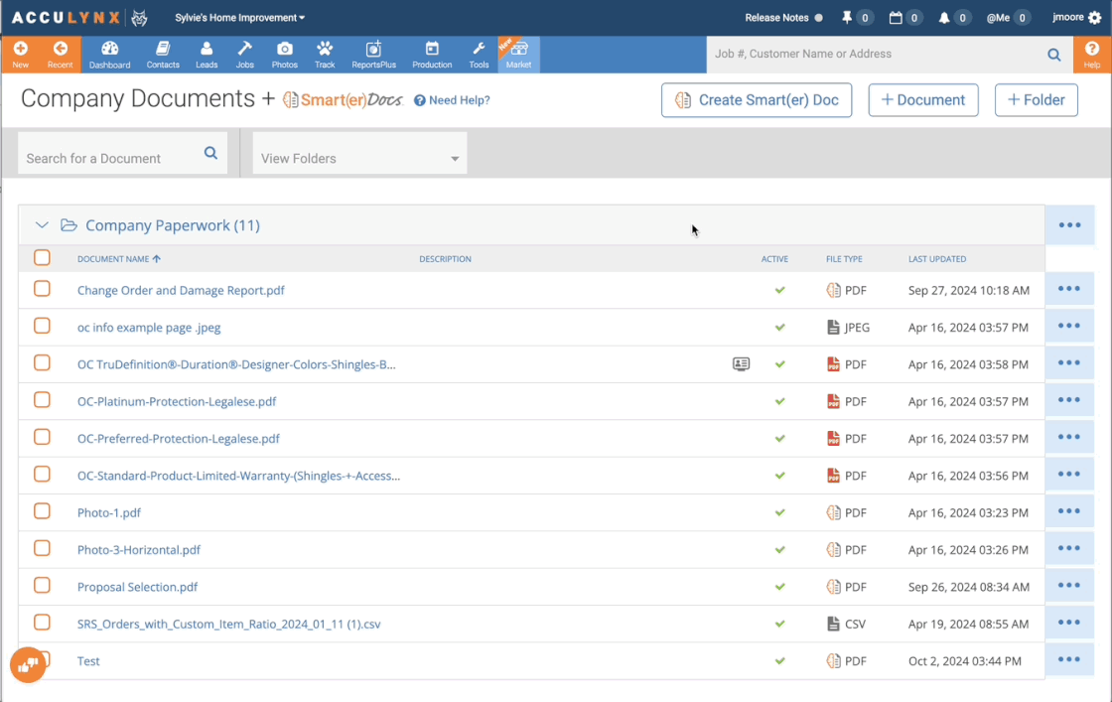1112x702 pixels.
Task: Open more options for Proposal Selection.pdf
Action: [x=1068, y=586]
